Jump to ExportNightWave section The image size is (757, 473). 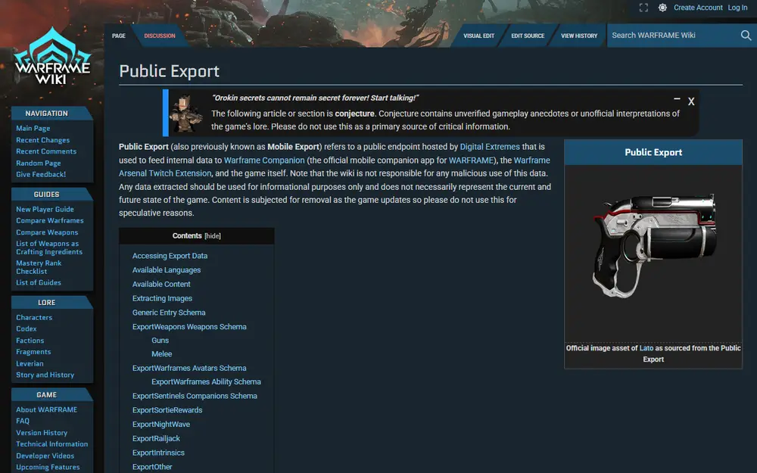click(x=161, y=425)
